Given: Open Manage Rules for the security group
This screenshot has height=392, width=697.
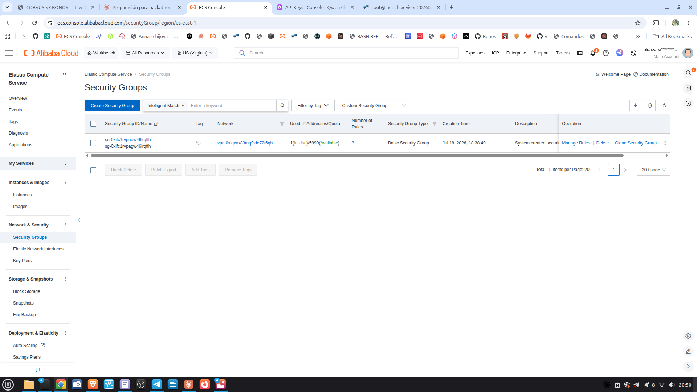Looking at the screenshot, I should point(576,143).
